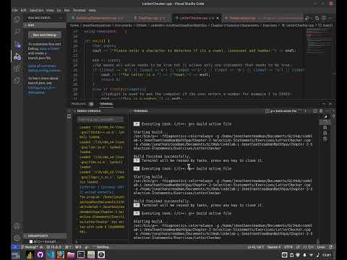The image size is (347, 260).
Task: Toggle All C++ Exceptions breakpoint checkbox
Action: click(x=31, y=241)
